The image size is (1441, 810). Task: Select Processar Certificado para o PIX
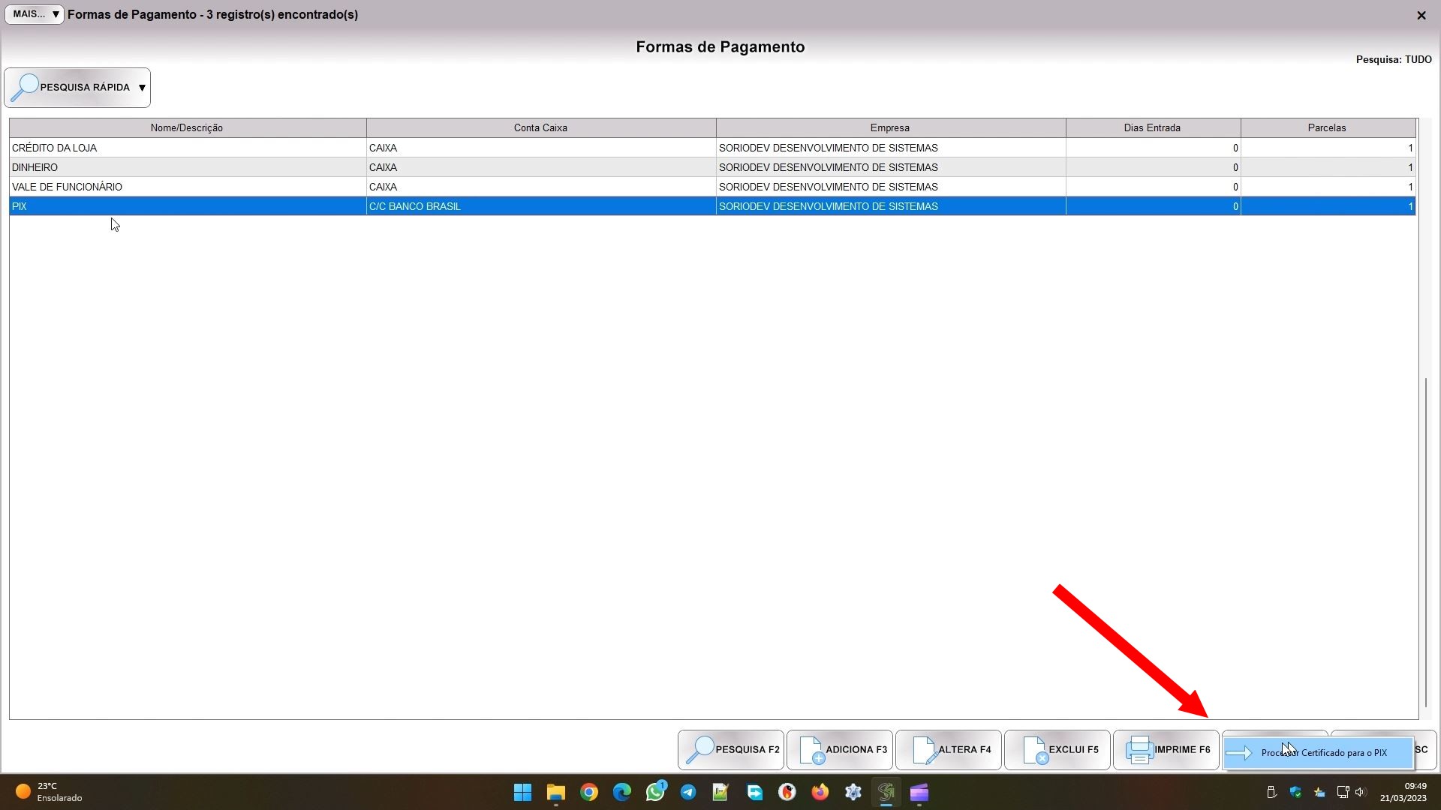(x=1323, y=753)
